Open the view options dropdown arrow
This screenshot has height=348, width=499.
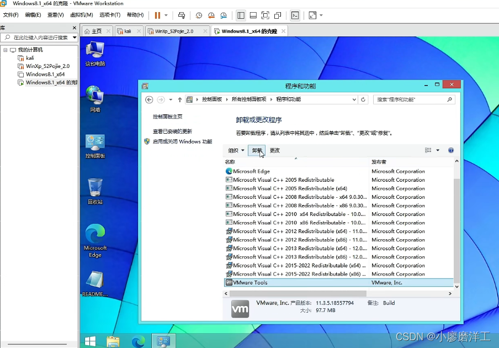pyautogui.click(x=438, y=150)
